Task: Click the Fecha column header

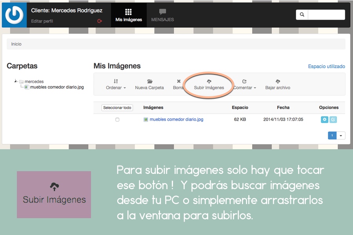Action: pos(283,107)
